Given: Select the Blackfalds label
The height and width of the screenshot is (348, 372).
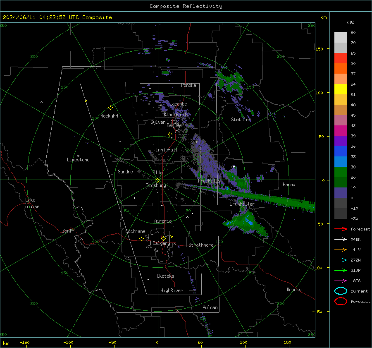Looking at the screenshot, I should click(176, 115).
